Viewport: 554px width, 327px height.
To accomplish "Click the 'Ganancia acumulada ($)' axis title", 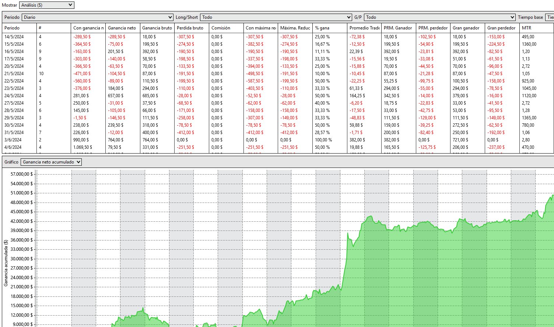I will tap(6, 263).
